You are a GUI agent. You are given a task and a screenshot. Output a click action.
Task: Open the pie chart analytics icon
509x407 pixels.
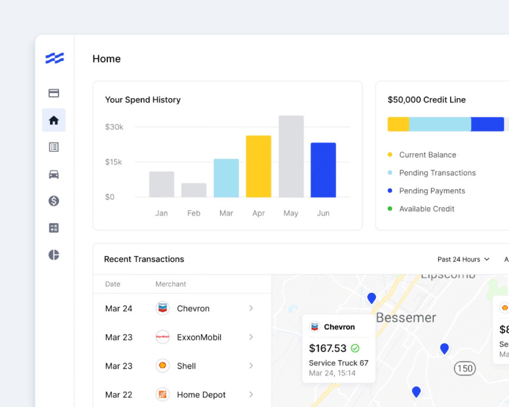coord(54,255)
